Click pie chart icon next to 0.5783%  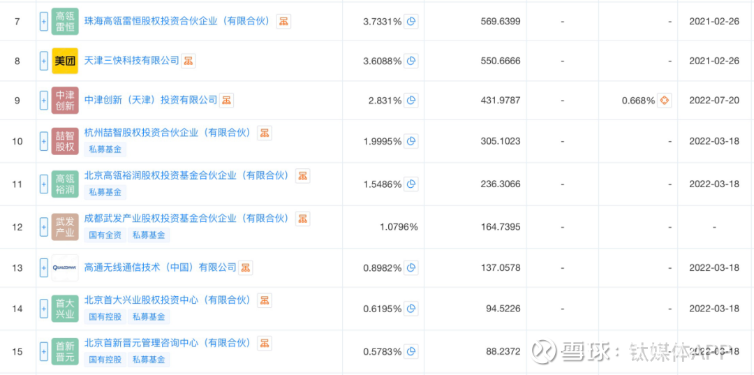click(411, 351)
